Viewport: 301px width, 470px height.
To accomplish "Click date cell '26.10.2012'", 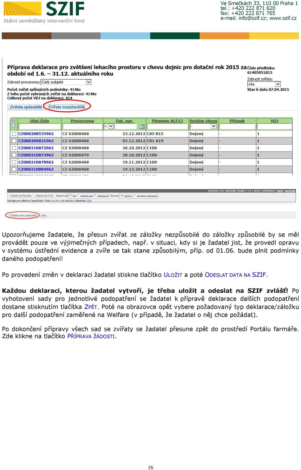I will 134,148.
